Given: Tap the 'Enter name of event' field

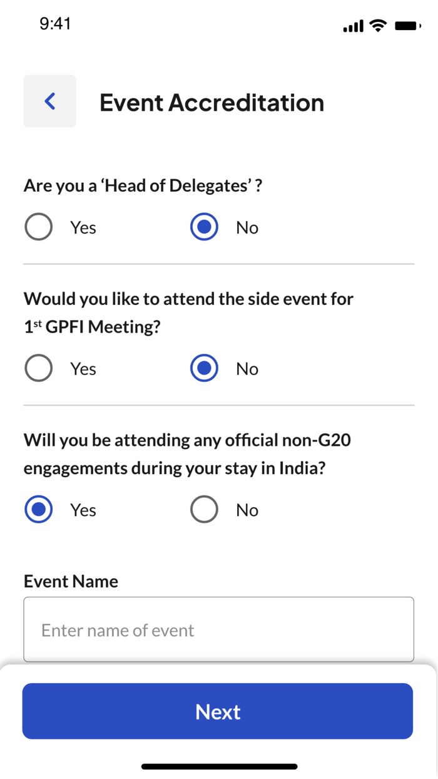Looking at the screenshot, I should click(x=218, y=629).
